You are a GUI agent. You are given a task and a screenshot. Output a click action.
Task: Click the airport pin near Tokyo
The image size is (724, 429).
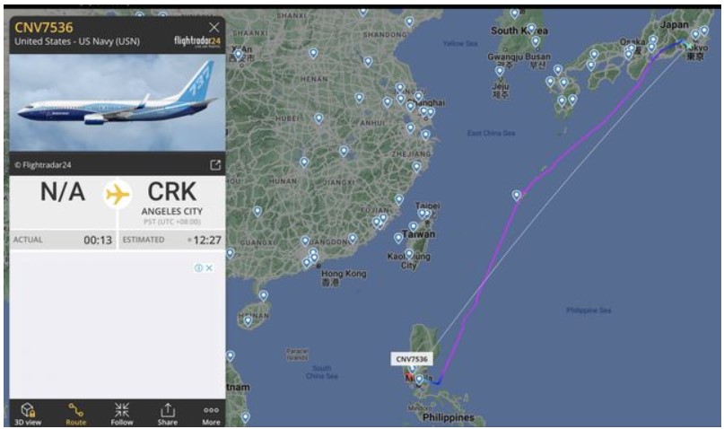click(695, 35)
